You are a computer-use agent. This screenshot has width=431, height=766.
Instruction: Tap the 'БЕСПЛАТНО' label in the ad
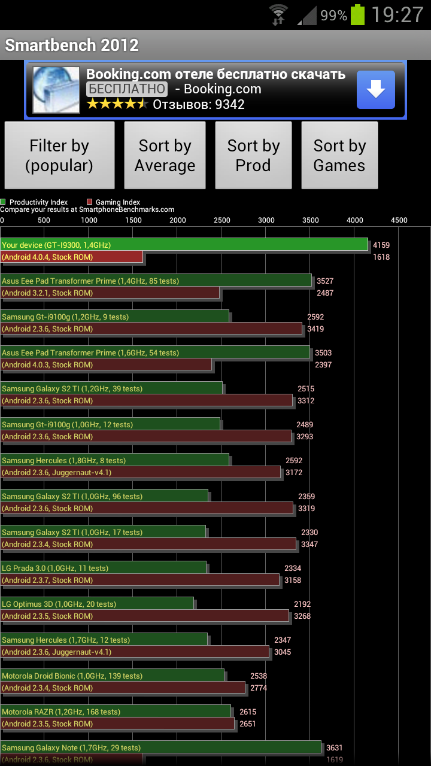point(127,89)
